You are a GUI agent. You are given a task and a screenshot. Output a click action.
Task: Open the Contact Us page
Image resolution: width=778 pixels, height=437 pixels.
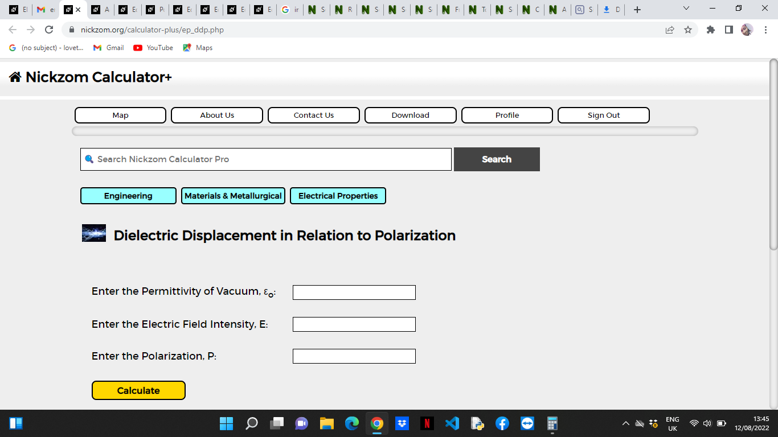click(x=314, y=115)
